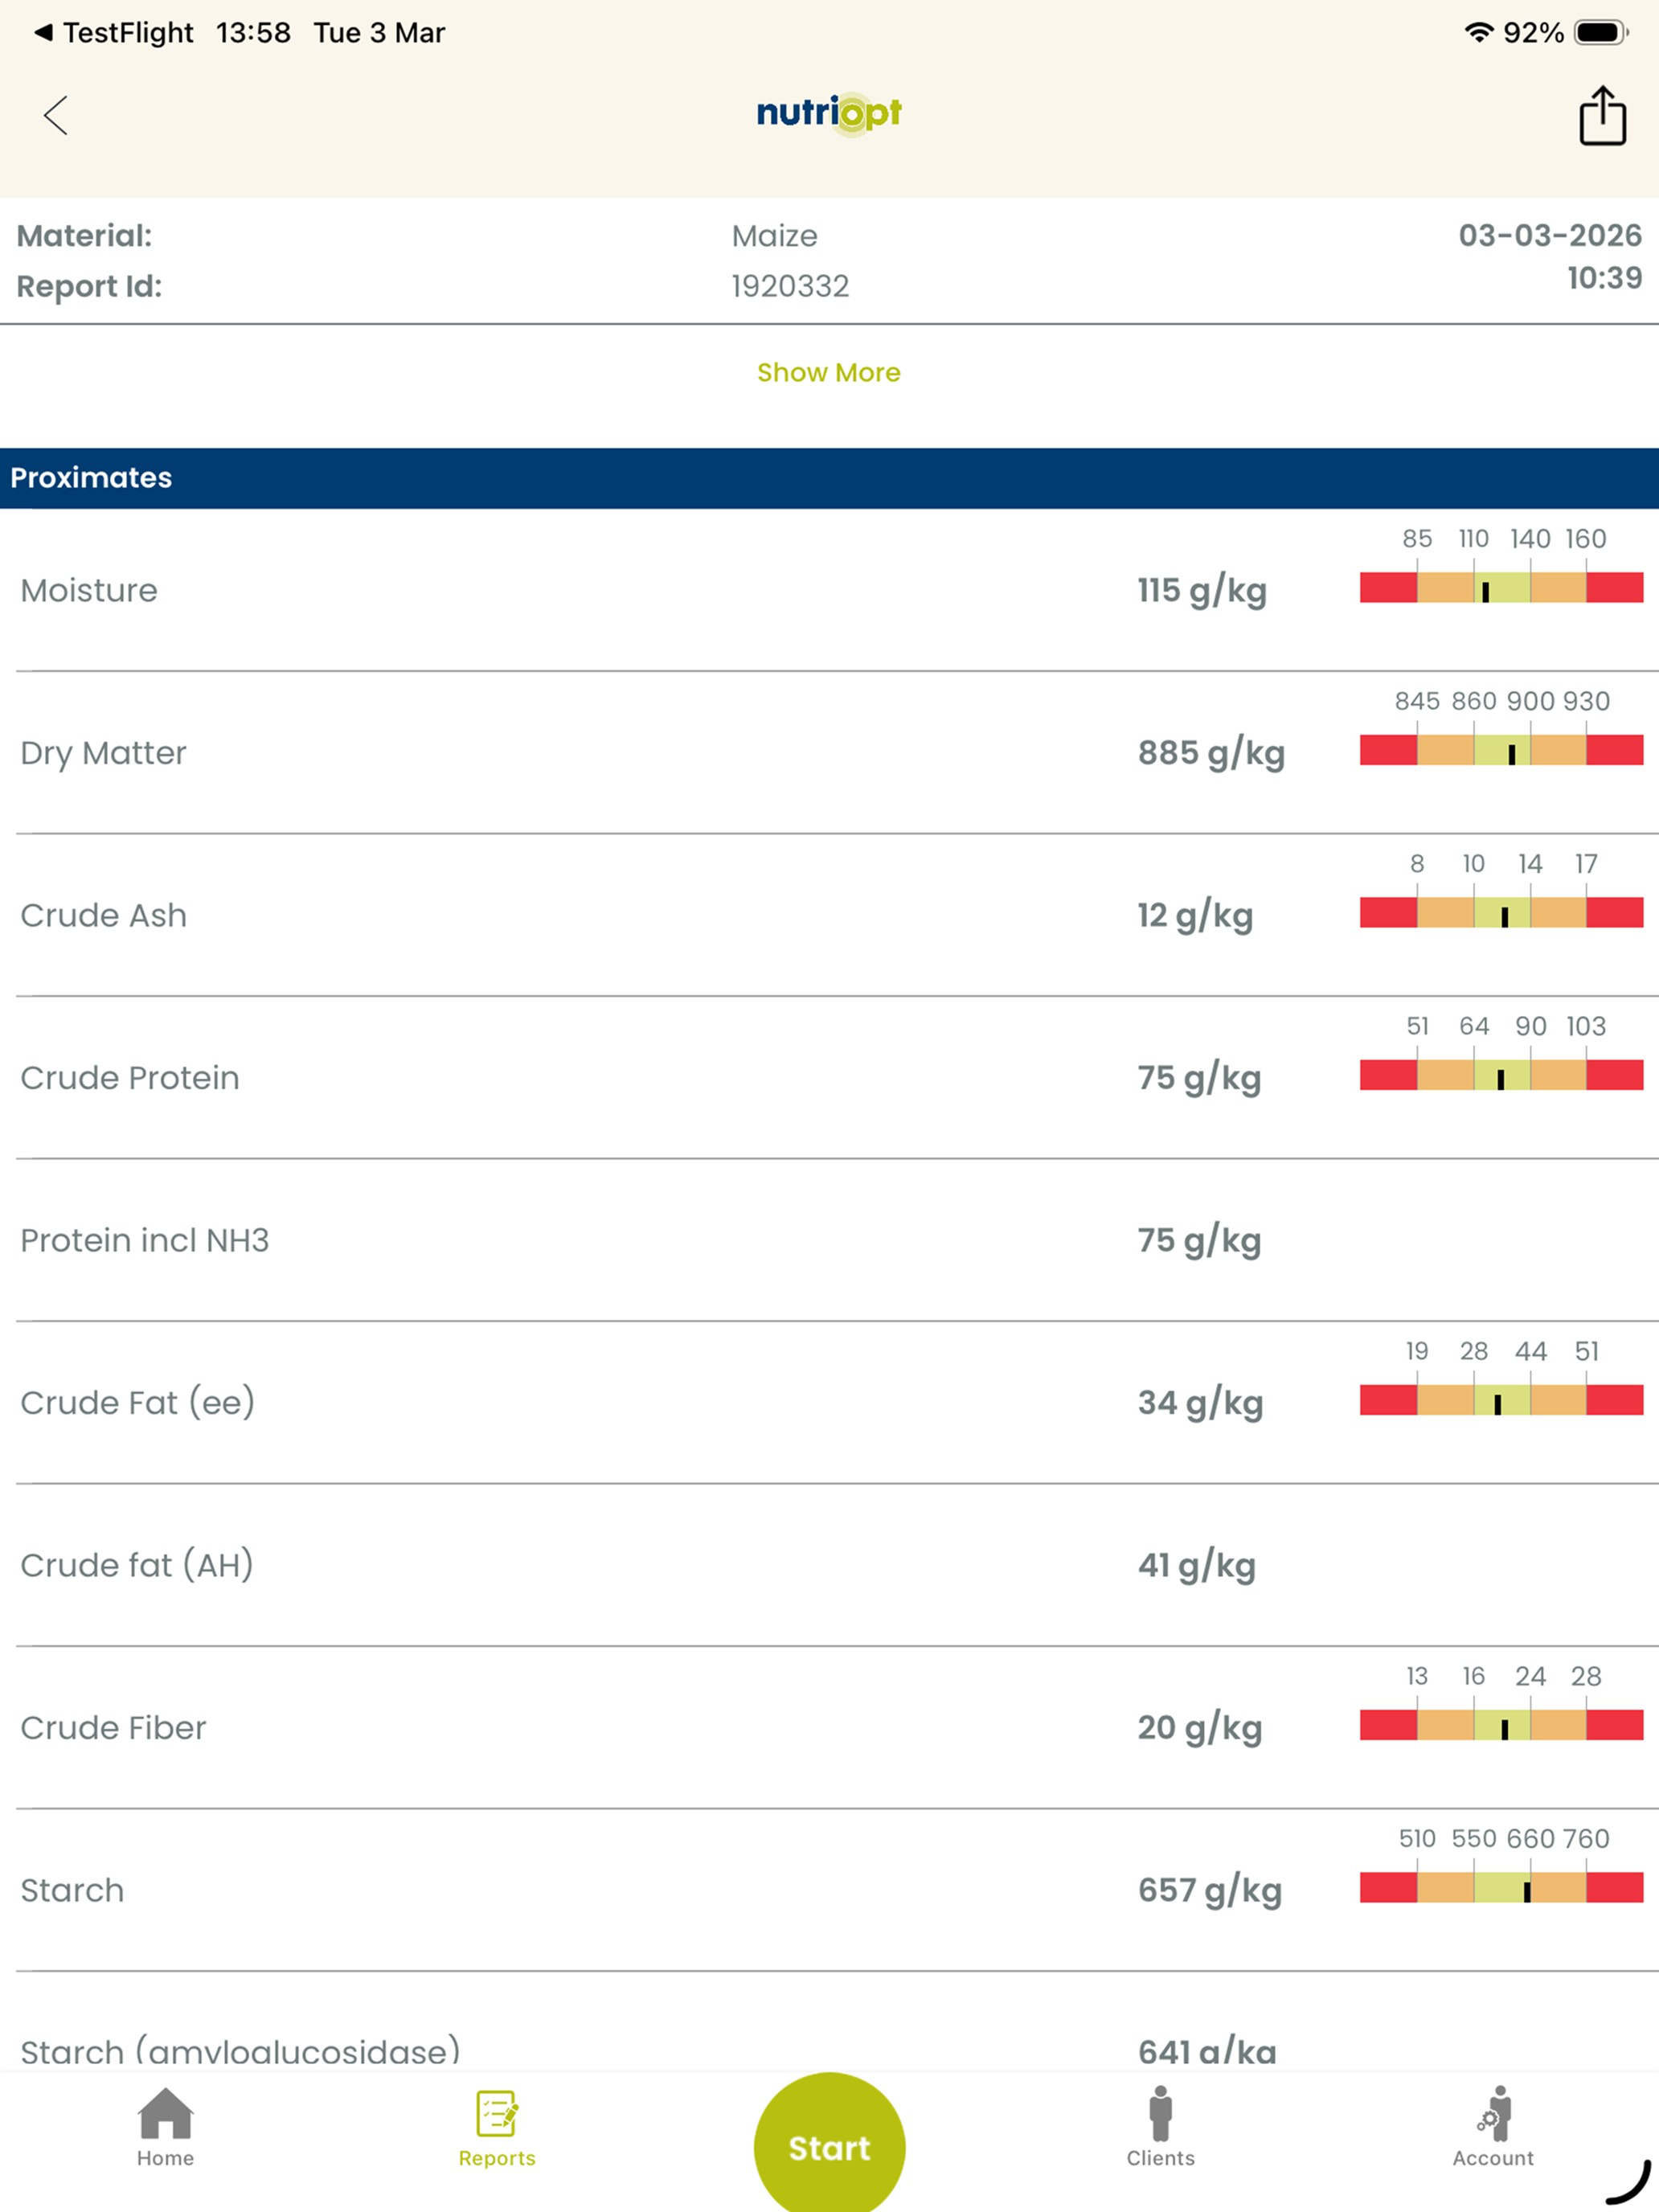
Task: Tap the nutriopt logo
Action: (x=829, y=114)
